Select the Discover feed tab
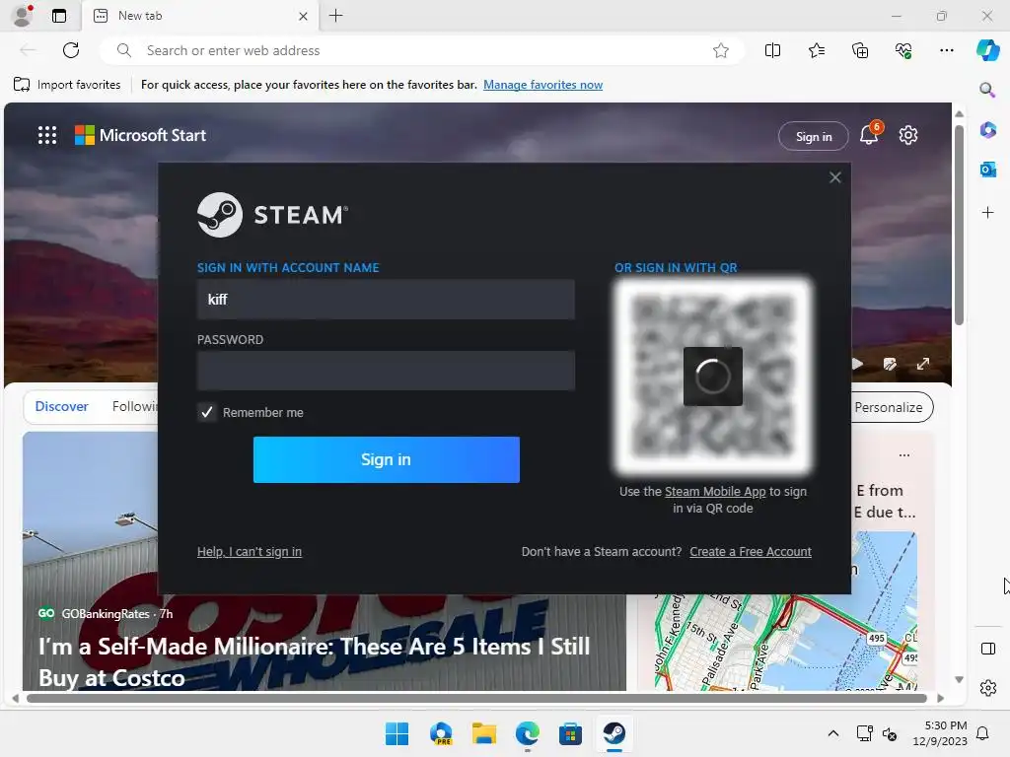 pos(61,406)
